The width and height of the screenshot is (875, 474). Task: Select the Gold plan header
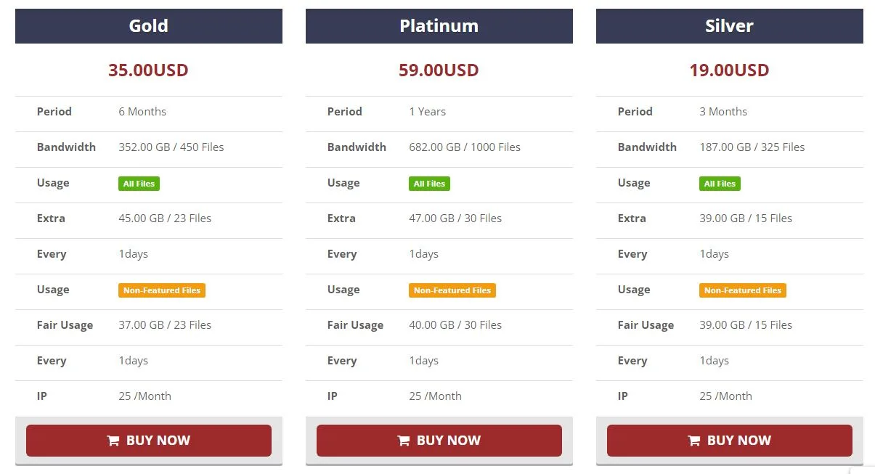[x=149, y=26]
